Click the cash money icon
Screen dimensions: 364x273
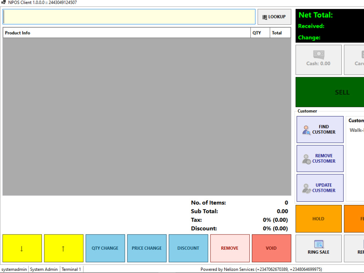[319, 55]
